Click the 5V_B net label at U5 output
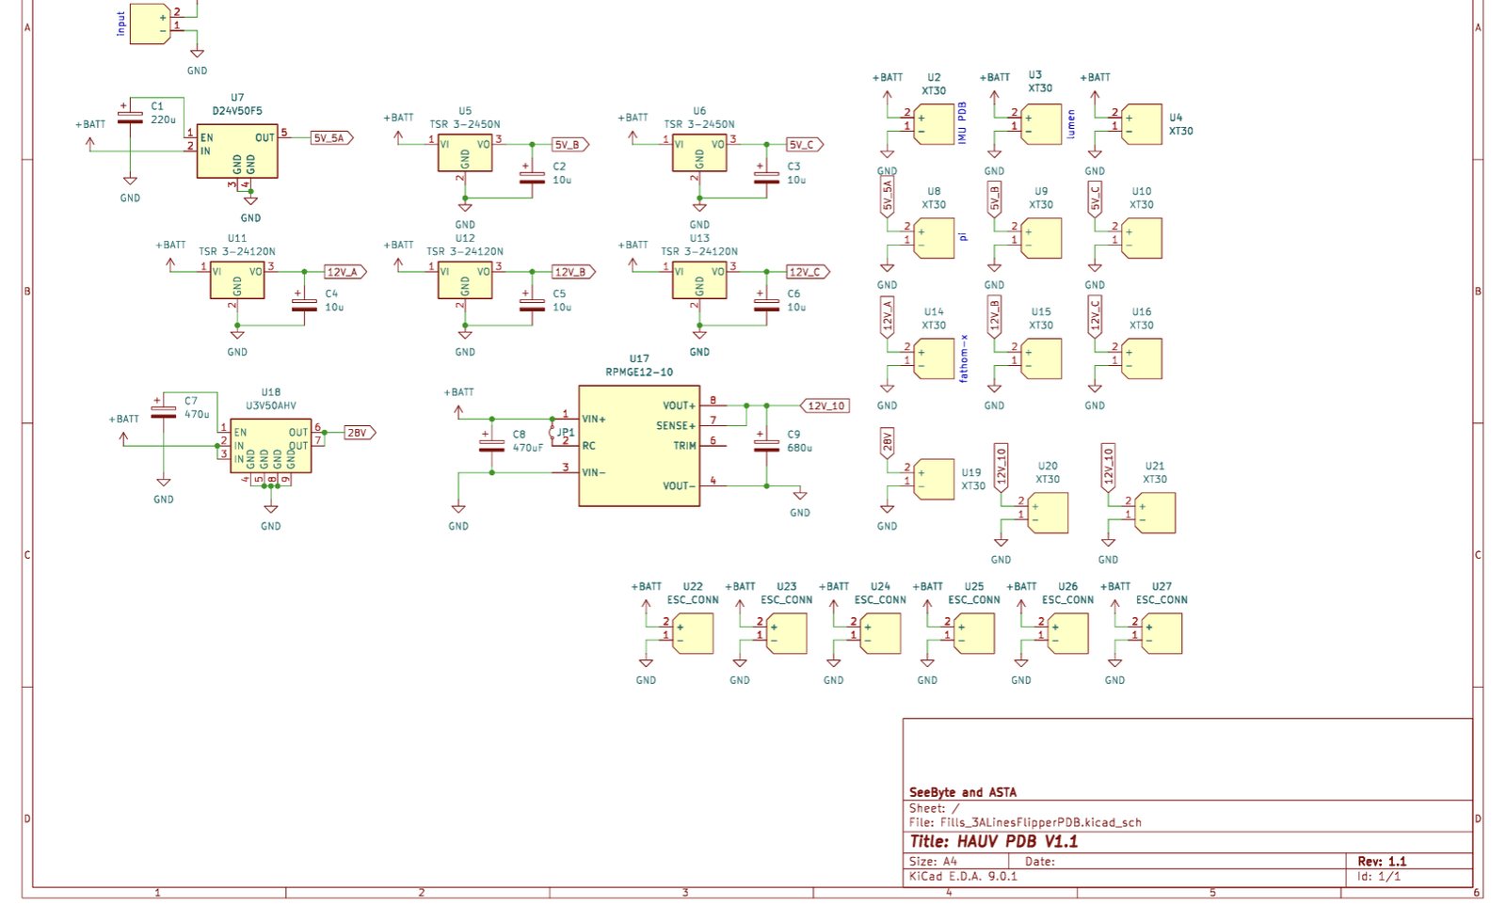Screen dimensions: 1506x921 point(570,144)
